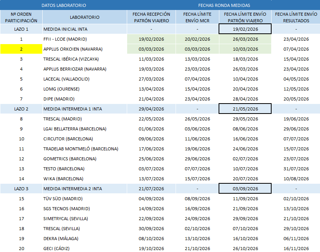Select the FECHA RECEPCIÓN PATRÓN VIAJERO header
This screenshot has width=320, height=252.
click(x=151, y=17)
